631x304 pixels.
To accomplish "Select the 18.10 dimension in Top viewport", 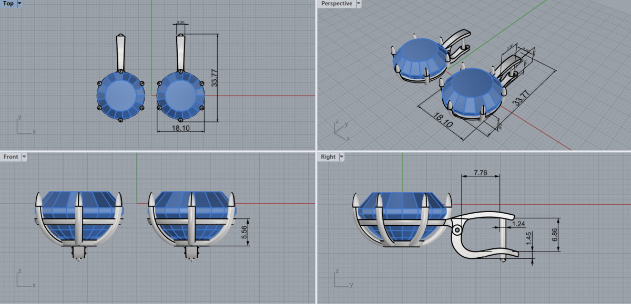I will point(180,128).
